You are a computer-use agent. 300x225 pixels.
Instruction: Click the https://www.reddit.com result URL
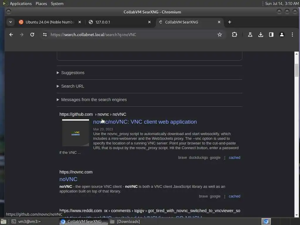point(81,211)
